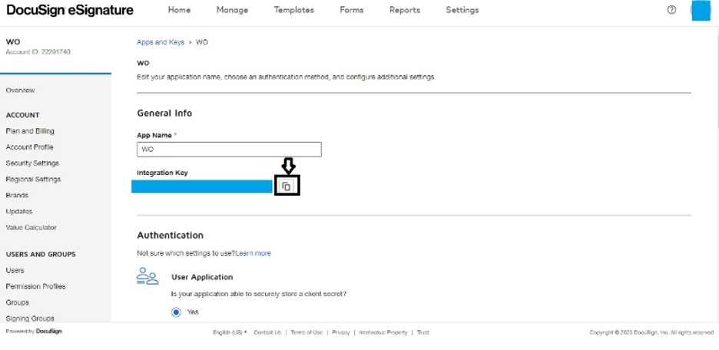
Task: Open Account Profile in sidebar
Action: 29,147
